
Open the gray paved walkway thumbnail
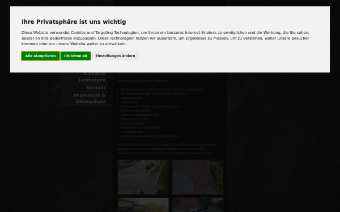143,177
